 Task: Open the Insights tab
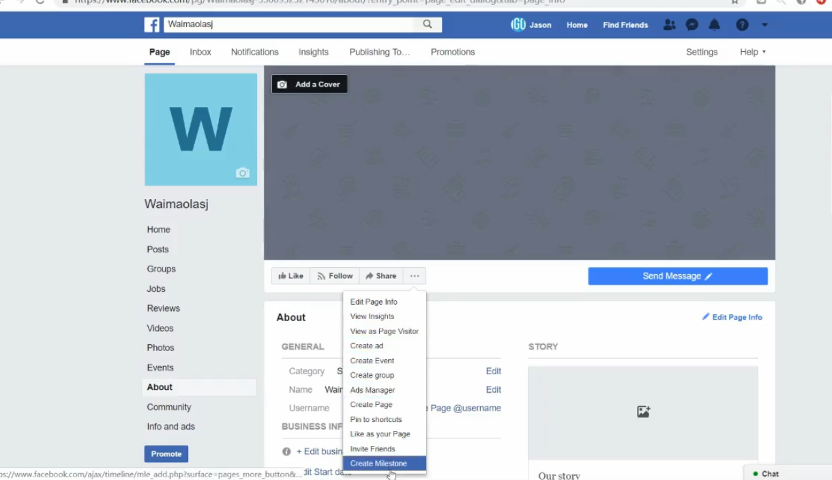[314, 52]
